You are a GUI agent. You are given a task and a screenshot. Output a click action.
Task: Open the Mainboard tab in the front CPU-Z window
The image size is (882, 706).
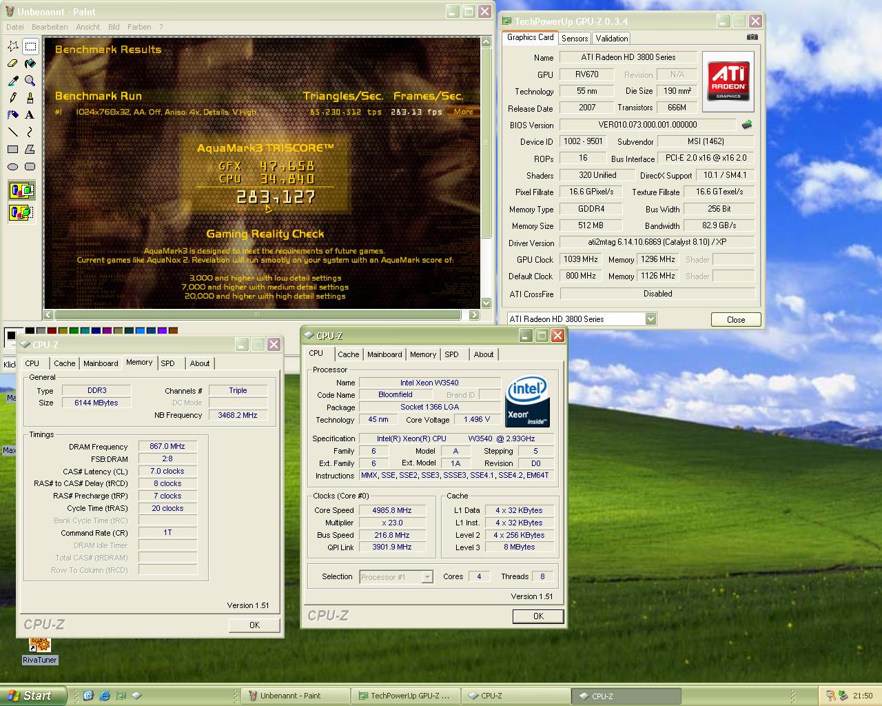(x=384, y=354)
